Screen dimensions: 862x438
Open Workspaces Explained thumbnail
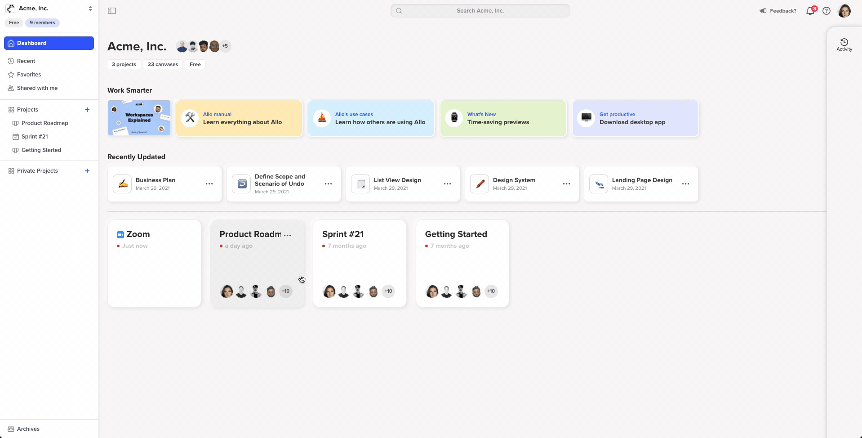(139, 118)
